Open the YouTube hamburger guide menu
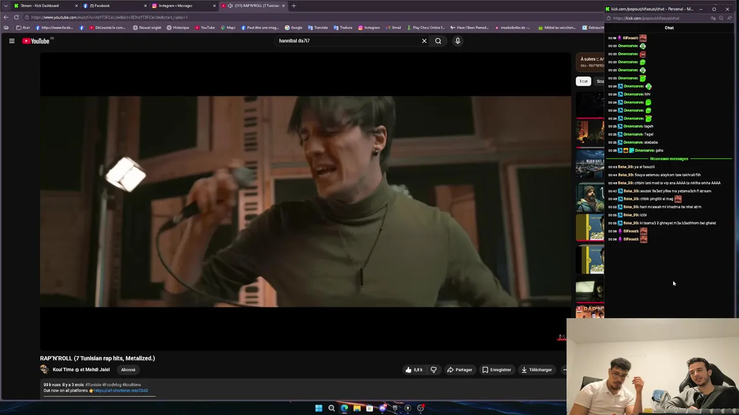 pos(12,41)
